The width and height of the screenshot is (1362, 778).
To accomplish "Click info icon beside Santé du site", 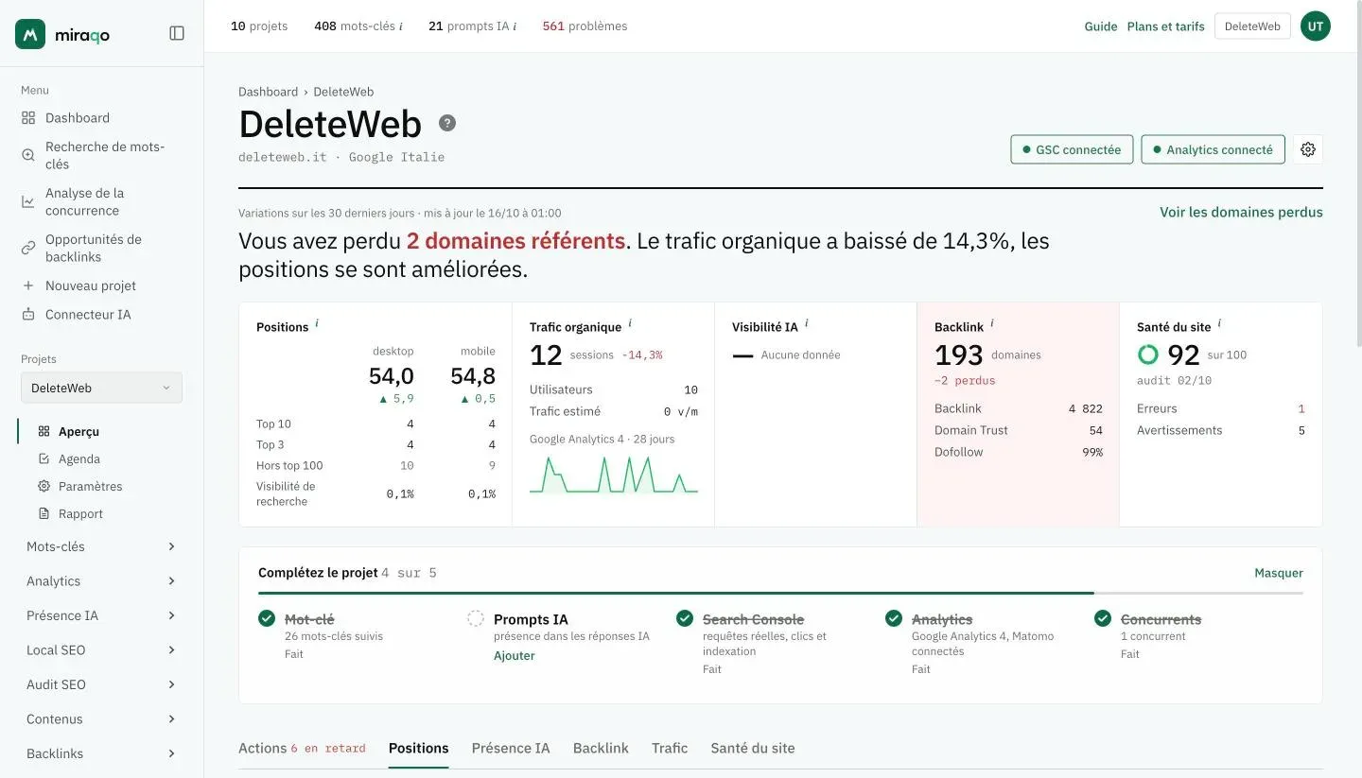I will coord(1219,323).
